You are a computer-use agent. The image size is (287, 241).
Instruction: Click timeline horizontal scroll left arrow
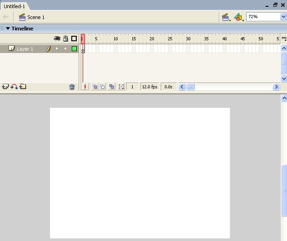pos(182,87)
